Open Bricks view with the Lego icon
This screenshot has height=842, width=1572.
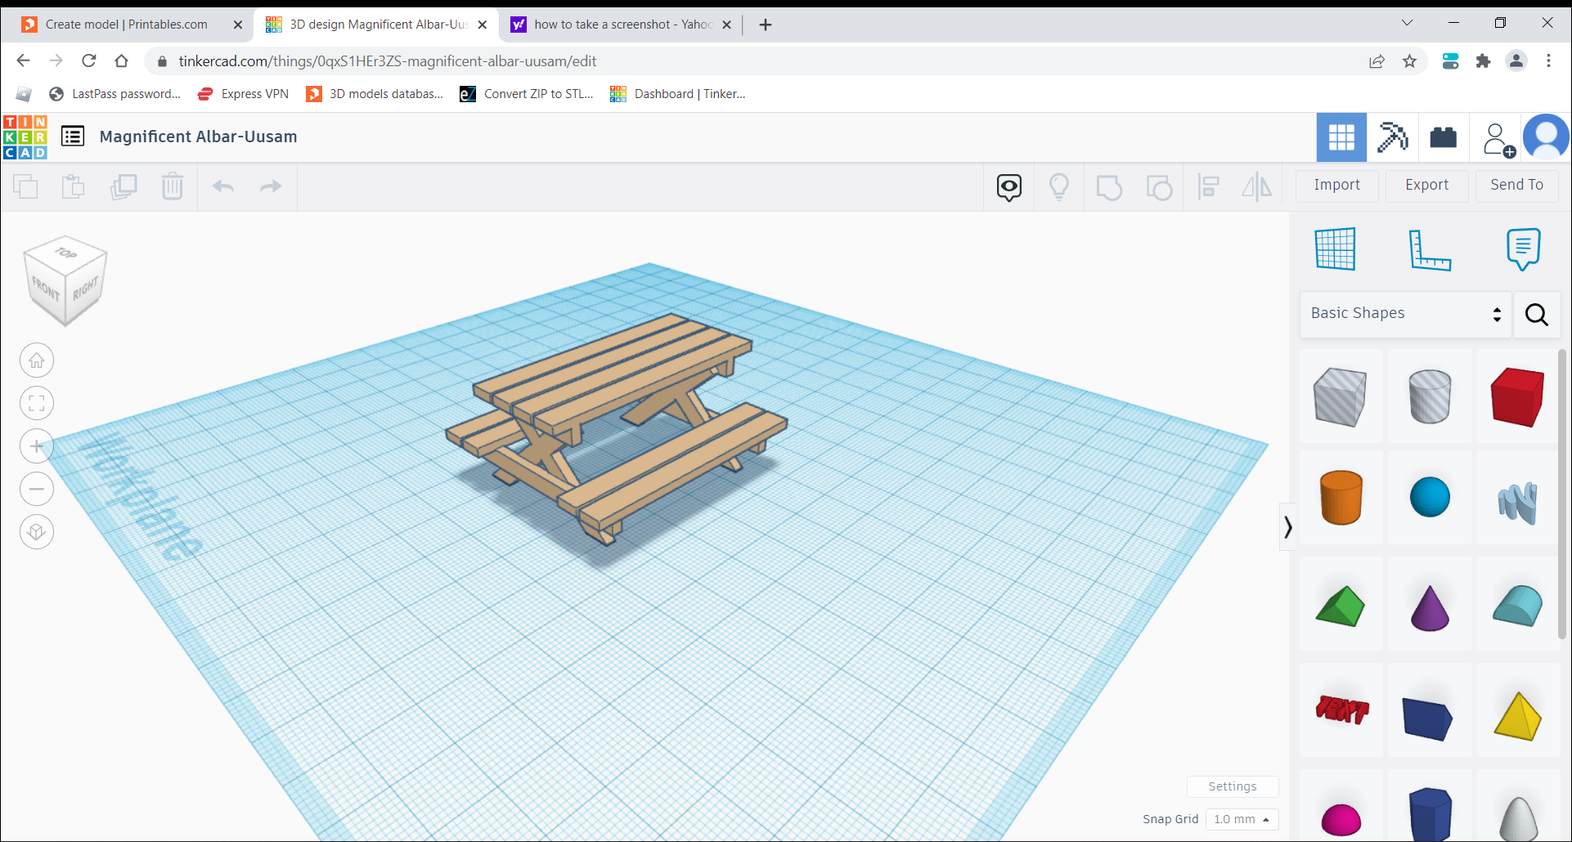1443,137
